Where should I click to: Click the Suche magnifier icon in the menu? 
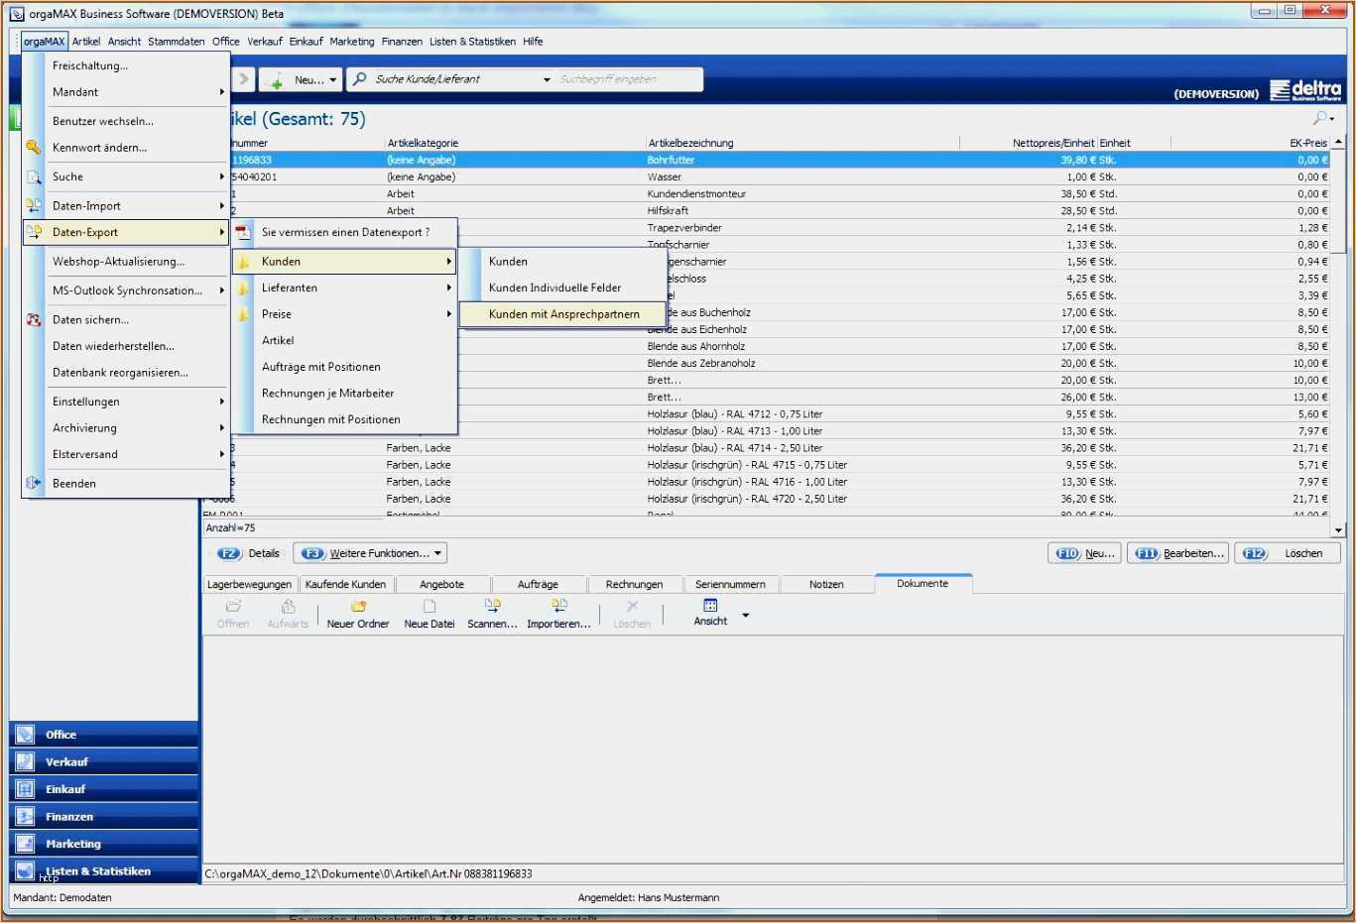(33, 176)
